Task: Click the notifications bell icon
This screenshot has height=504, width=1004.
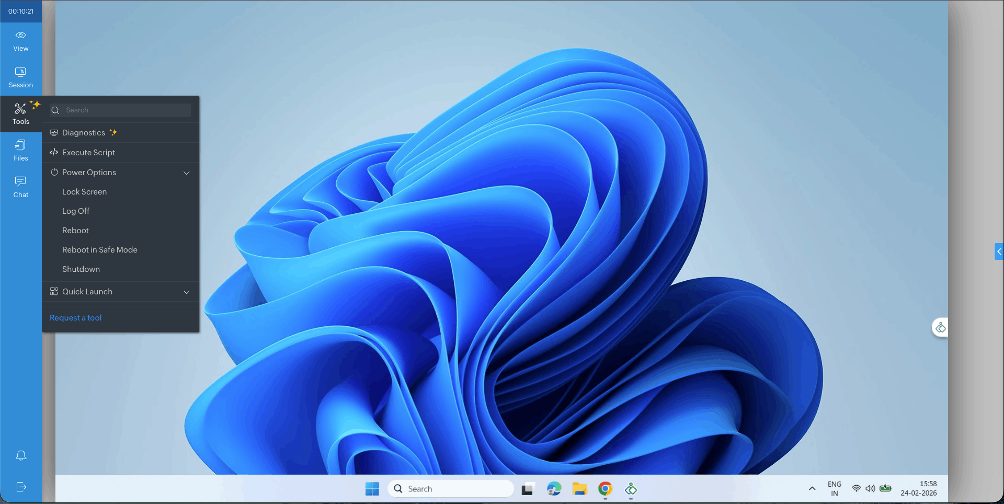Action: 21,455
